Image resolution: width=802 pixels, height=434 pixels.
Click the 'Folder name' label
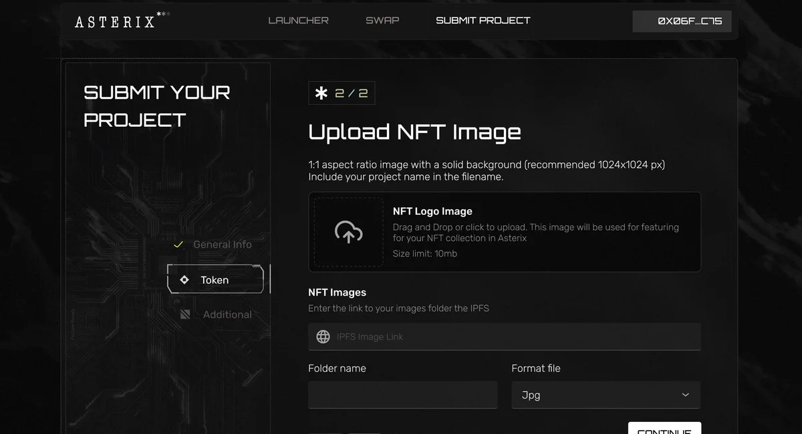337,369
